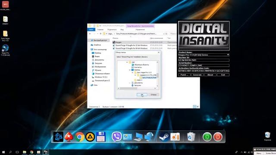Image resolution: width=276 pixels, height=155 pixels.
Task: Select the Keygen file row in Explorer
Action: 144,42
